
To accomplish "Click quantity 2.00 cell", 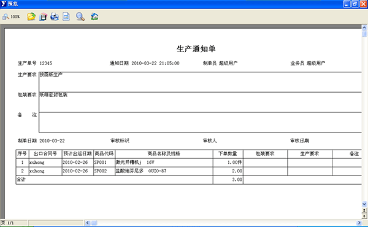I will [x=228, y=171].
